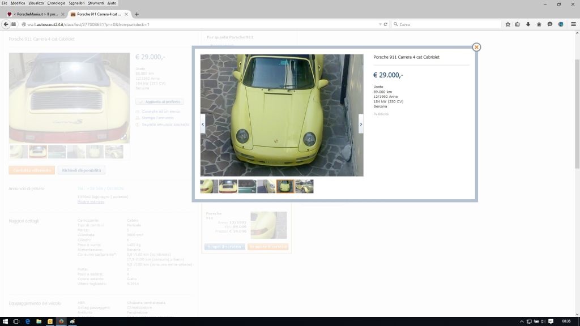This screenshot has width=580, height=326.
Task: Open the Visualizza menu
Action: point(36,3)
